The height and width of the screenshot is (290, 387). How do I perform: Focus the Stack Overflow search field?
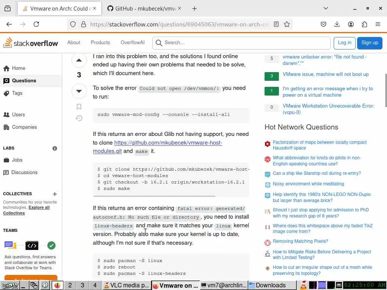[x=241, y=43]
